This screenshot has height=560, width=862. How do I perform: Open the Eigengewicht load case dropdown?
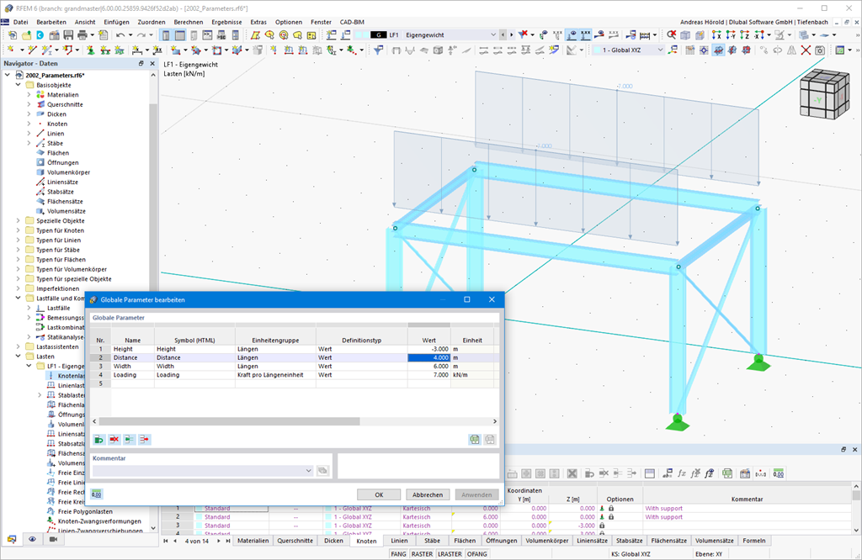click(493, 34)
